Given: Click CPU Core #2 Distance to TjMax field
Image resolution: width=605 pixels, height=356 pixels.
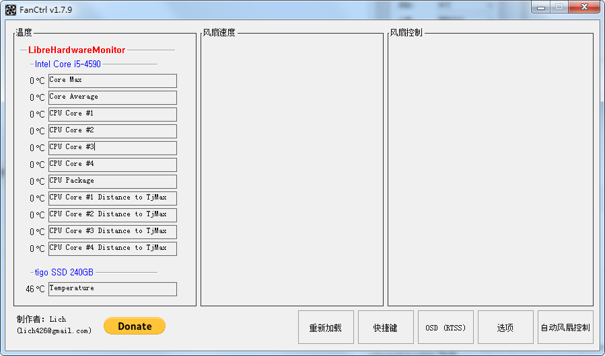Looking at the screenshot, I should [x=112, y=215].
